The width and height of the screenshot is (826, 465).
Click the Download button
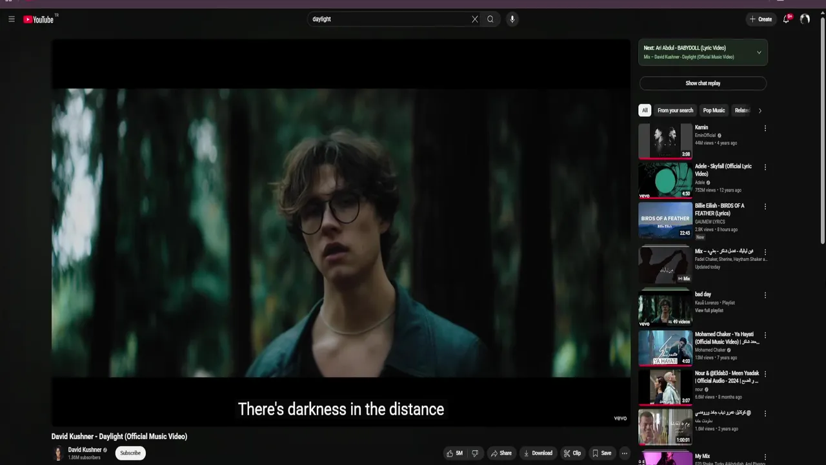click(x=538, y=453)
